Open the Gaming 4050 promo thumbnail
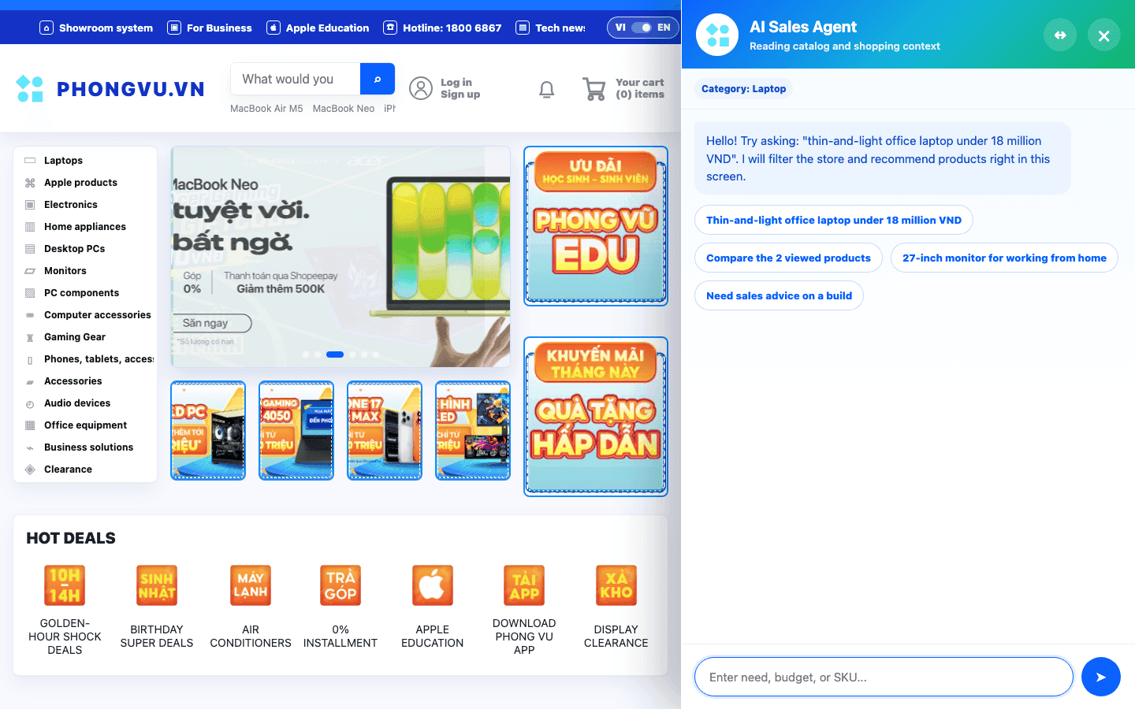This screenshot has height=709, width=1135. [296, 430]
